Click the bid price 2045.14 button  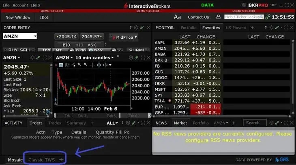point(66,37)
